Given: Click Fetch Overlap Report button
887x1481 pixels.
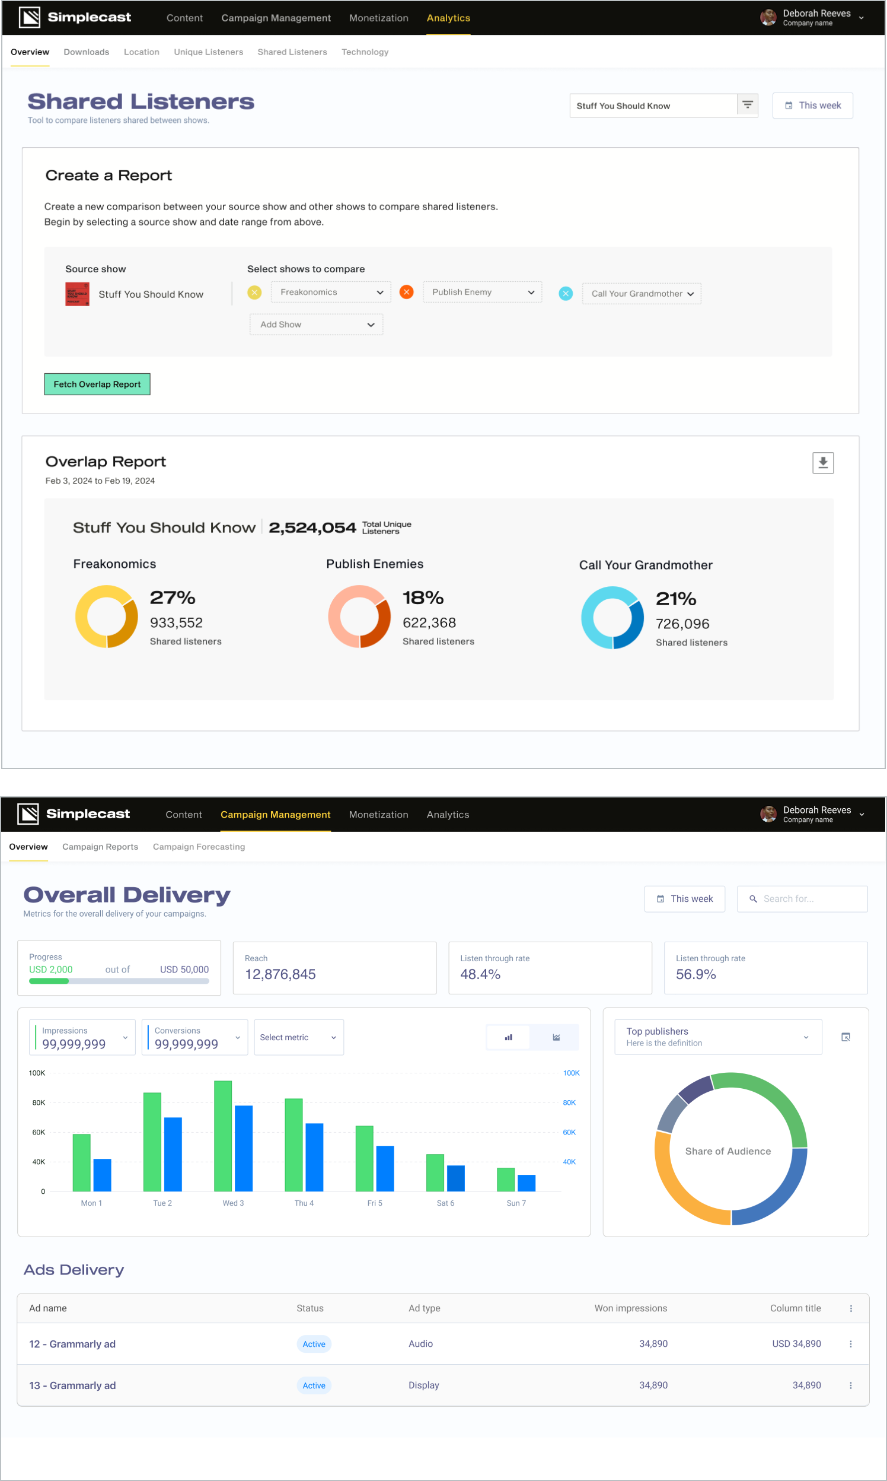Looking at the screenshot, I should click(x=97, y=384).
